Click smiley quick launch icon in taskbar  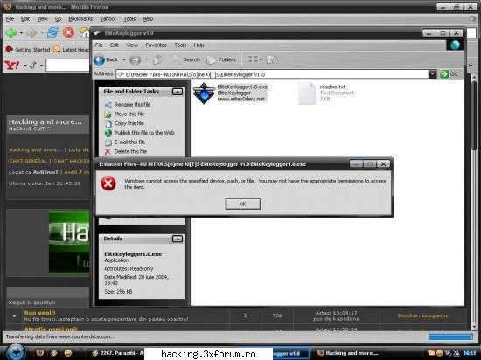tap(68, 353)
